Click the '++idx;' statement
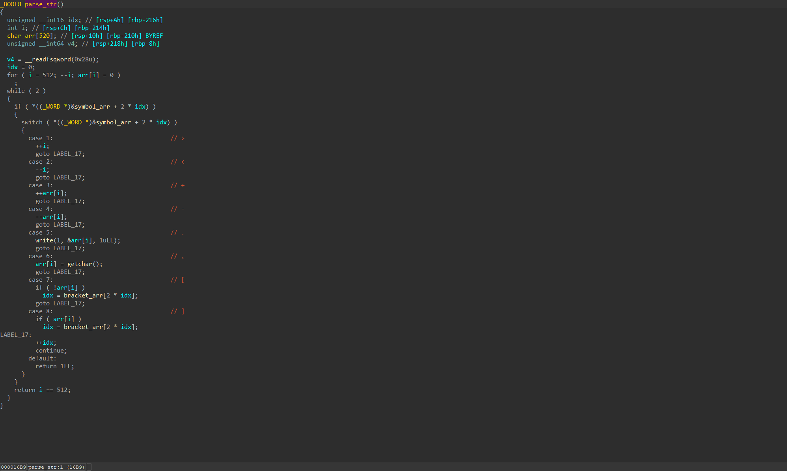Viewport: 787px width, 471px height. click(x=46, y=343)
